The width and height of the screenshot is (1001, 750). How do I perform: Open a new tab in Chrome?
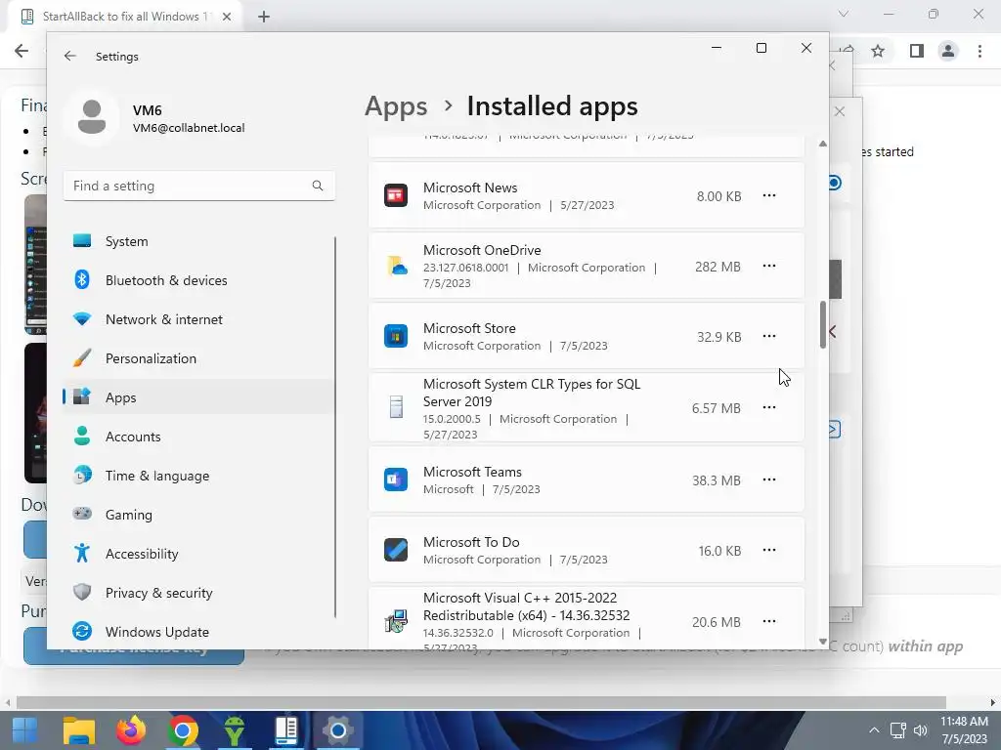coord(264,17)
